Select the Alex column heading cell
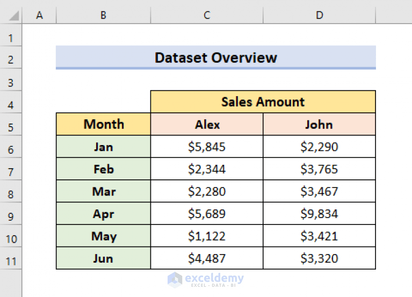The image size is (412, 297). tap(207, 125)
